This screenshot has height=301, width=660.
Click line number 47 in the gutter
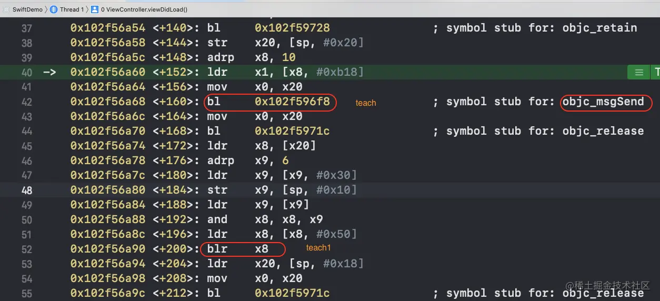coord(26,175)
